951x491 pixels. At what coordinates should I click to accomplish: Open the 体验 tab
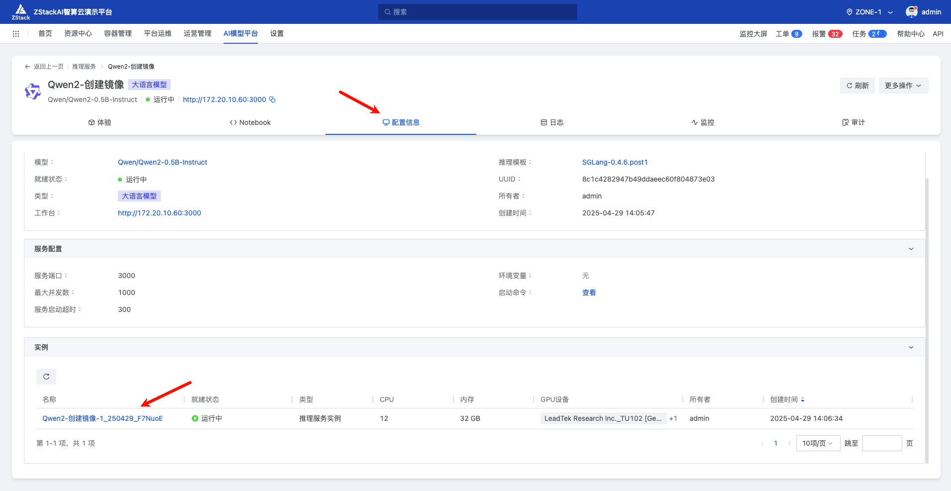click(100, 122)
